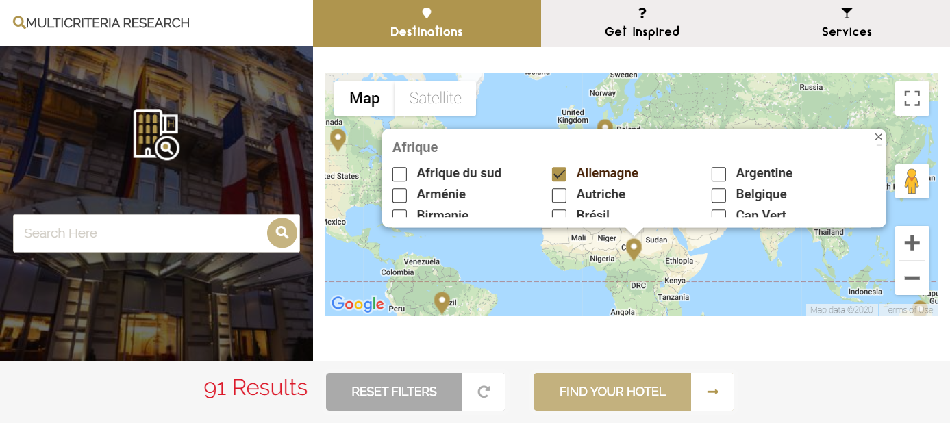Tick the Belgique checkbox
Screen dimensions: 950x423
(x=718, y=196)
